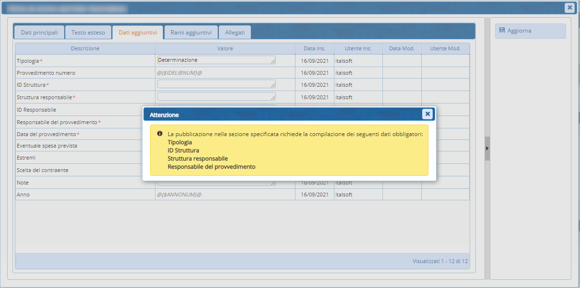580x288 pixels.
Task: Close the main editing window
Action: coord(569,7)
